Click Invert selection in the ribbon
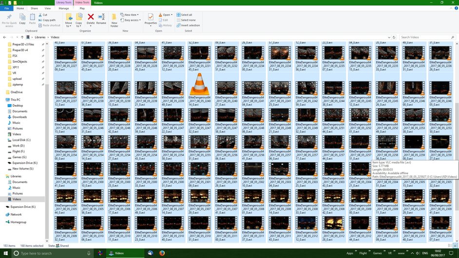Image resolution: width=459 pixels, height=258 pixels. tap(190, 25)
